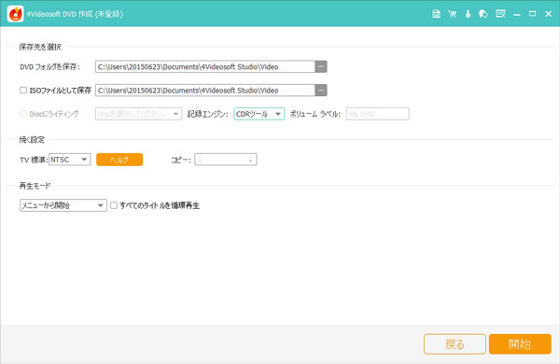The width and height of the screenshot is (560, 364).
Task: Minimize the DVD creator window
Action: [516, 14]
